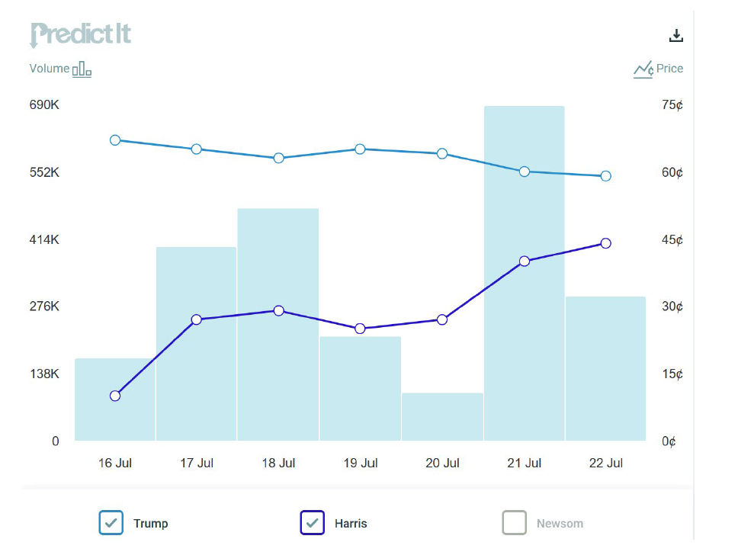The width and height of the screenshot is (738, 555).
Task: Click the PredictIt logo
Action: (80, 35)
